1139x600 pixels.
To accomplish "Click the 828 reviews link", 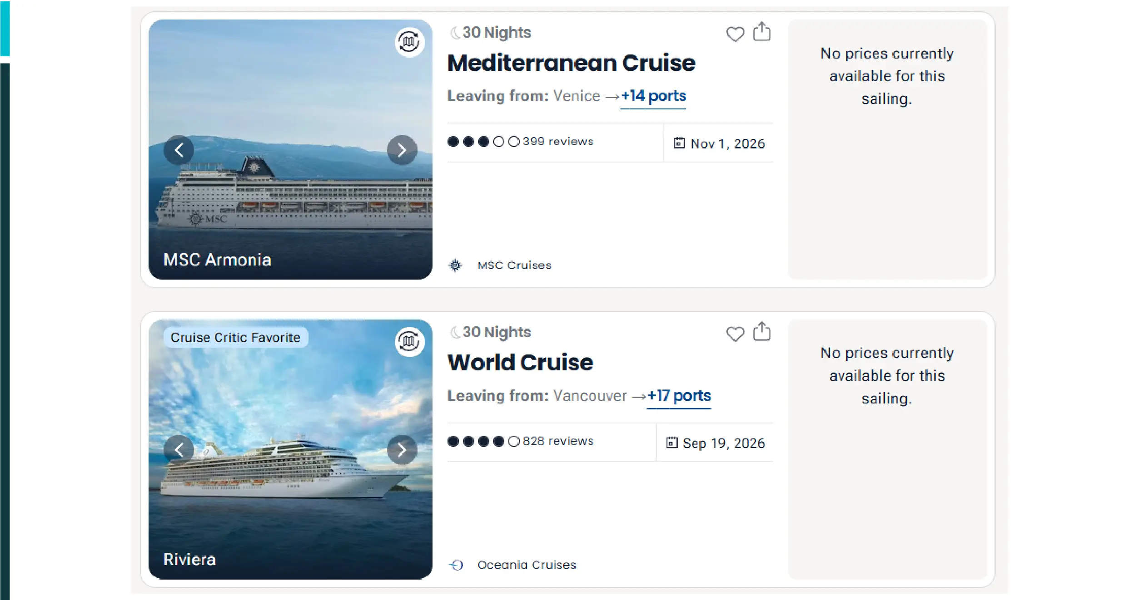I will point(557,441).
